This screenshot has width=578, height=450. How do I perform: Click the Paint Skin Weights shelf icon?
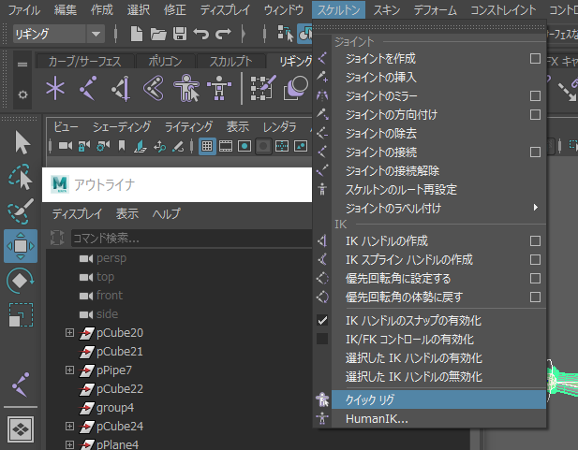point(262,88)
